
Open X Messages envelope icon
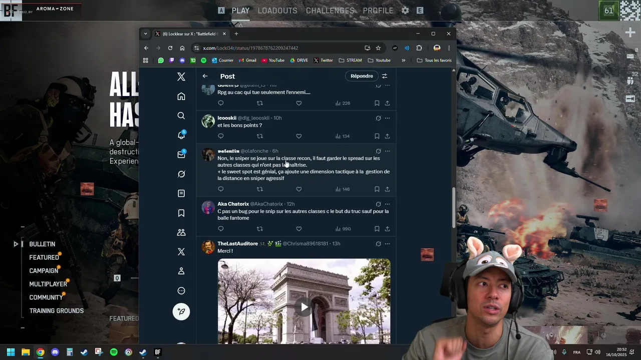pyautogui.click(x=181, y=154)
